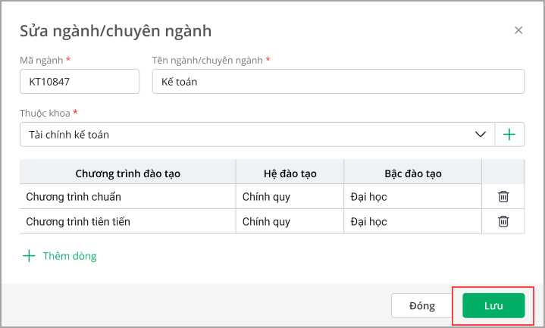This screenshot has width=545, height=328.
Task: Click the Hệ đào tạo column header
Action: point(290,173)
